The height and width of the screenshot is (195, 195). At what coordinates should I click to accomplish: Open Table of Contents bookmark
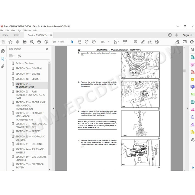25,63
